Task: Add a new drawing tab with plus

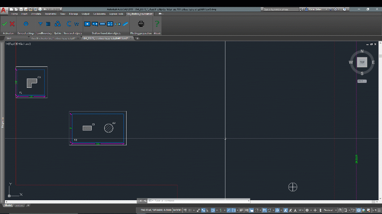Action: pyautogui.click(x=137, y=38)
